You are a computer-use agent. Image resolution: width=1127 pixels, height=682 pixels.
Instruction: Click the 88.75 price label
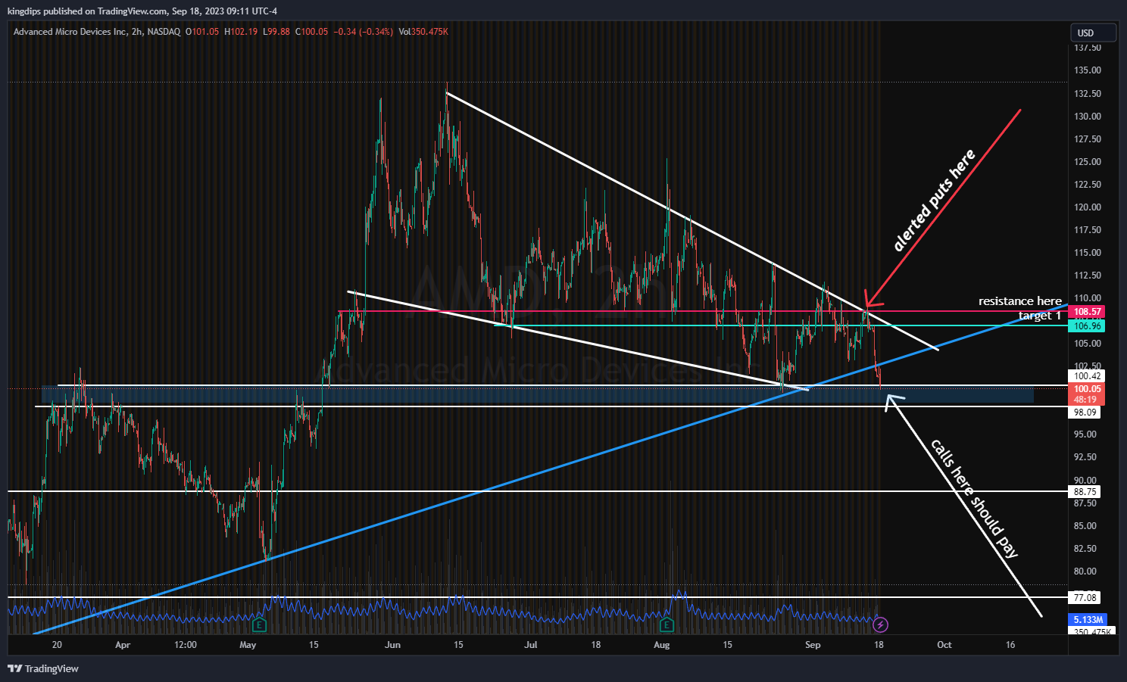pyautogui.click(x=1085, y=492)
